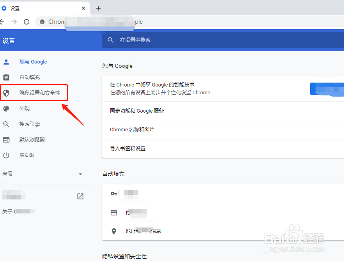Open 启动时 sidebar item

[27, 155]
